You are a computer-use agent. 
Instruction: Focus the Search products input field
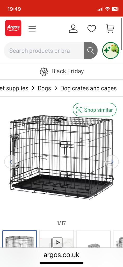pyautogui.click(x=44, y=51)
